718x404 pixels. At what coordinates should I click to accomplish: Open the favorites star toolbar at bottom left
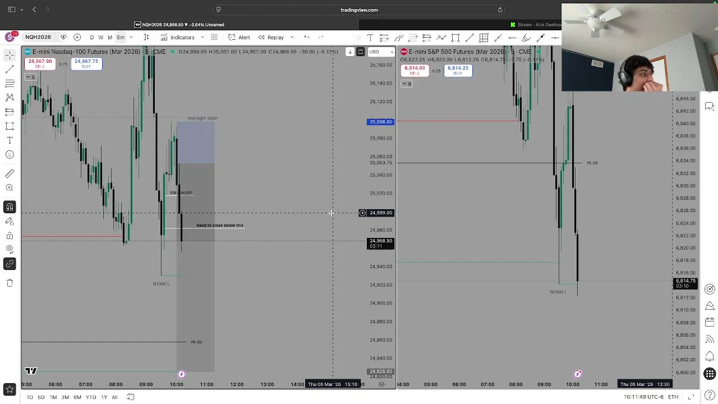[10, 389]
